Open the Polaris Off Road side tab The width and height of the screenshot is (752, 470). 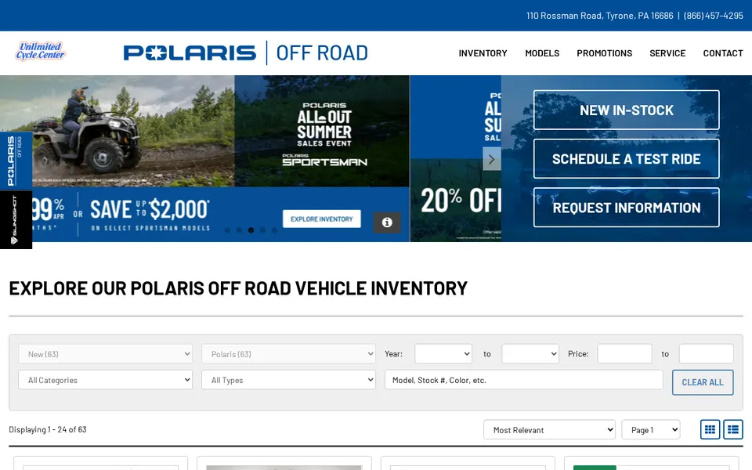pos(16,161)
